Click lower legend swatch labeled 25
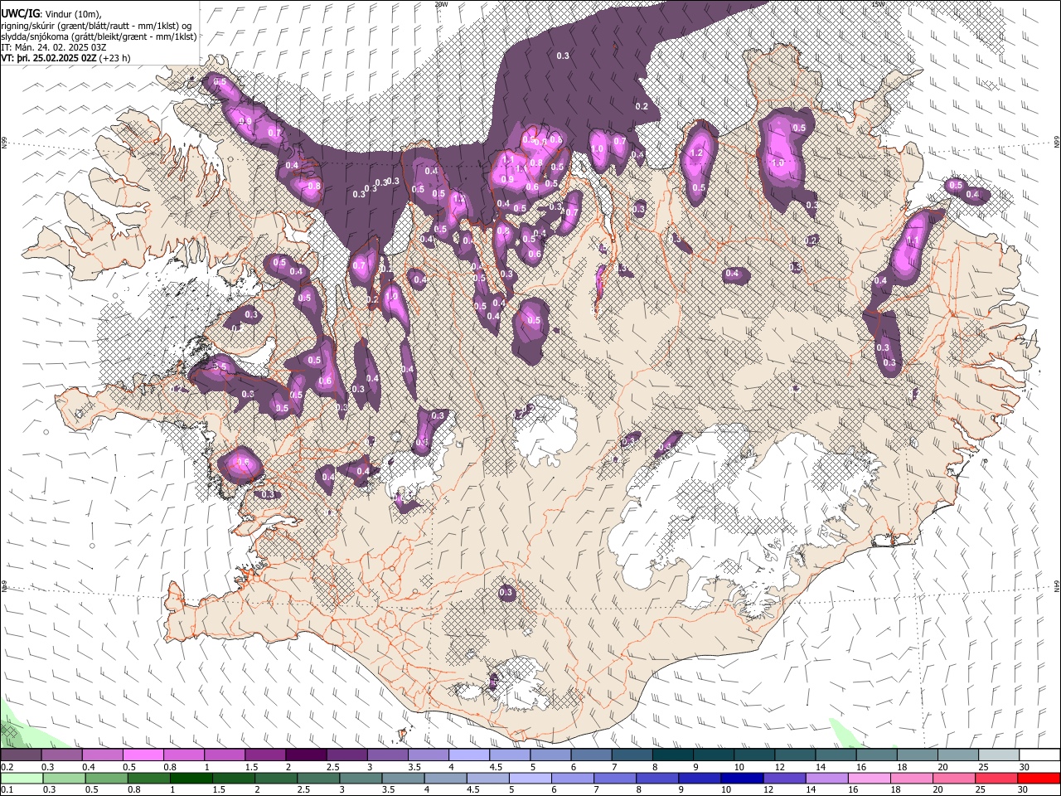 click(x=997, y=779)
